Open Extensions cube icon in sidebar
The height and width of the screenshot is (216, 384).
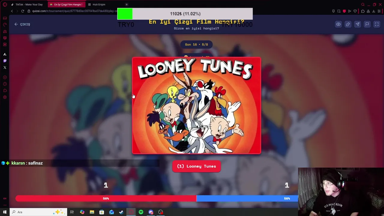pos(5,91)
